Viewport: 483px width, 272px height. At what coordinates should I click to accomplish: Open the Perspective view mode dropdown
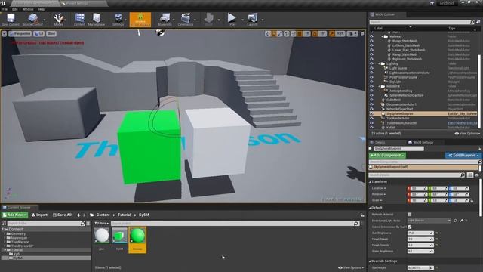(x=20, y=33)
